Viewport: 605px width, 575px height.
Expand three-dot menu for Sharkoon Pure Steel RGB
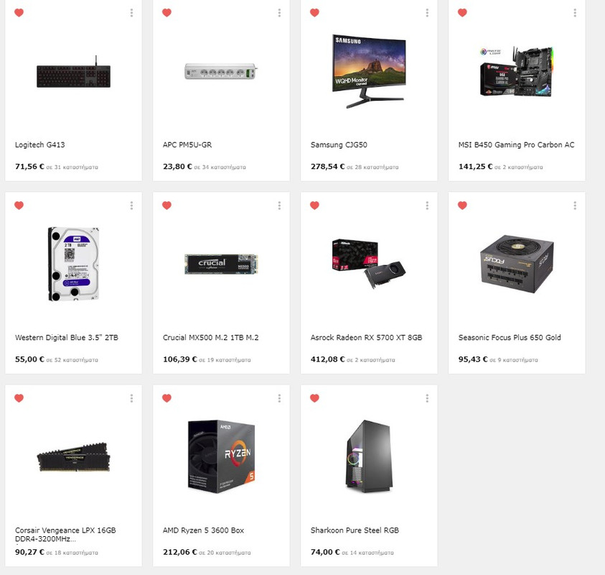coord(427,398)
